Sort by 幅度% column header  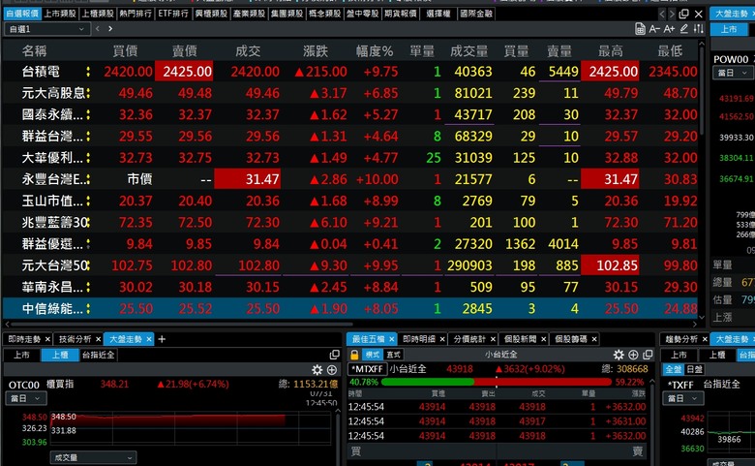(x=375, y=51)
